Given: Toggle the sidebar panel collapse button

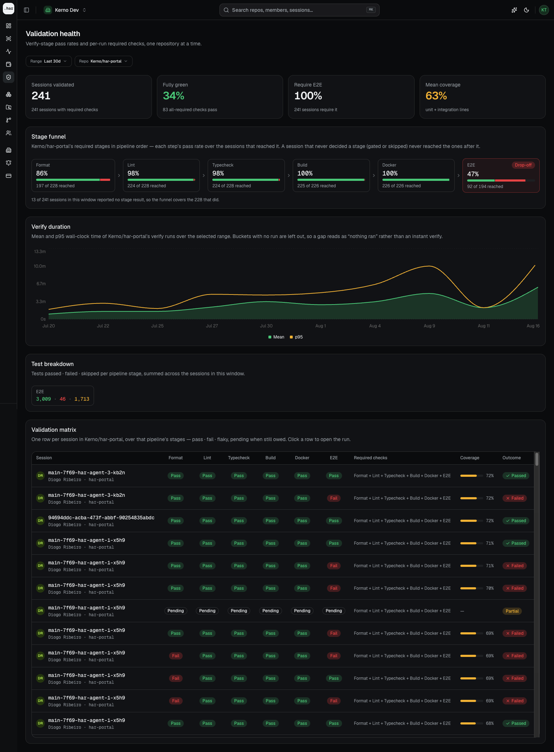Looking at the screenshot, I should [26, 10].
